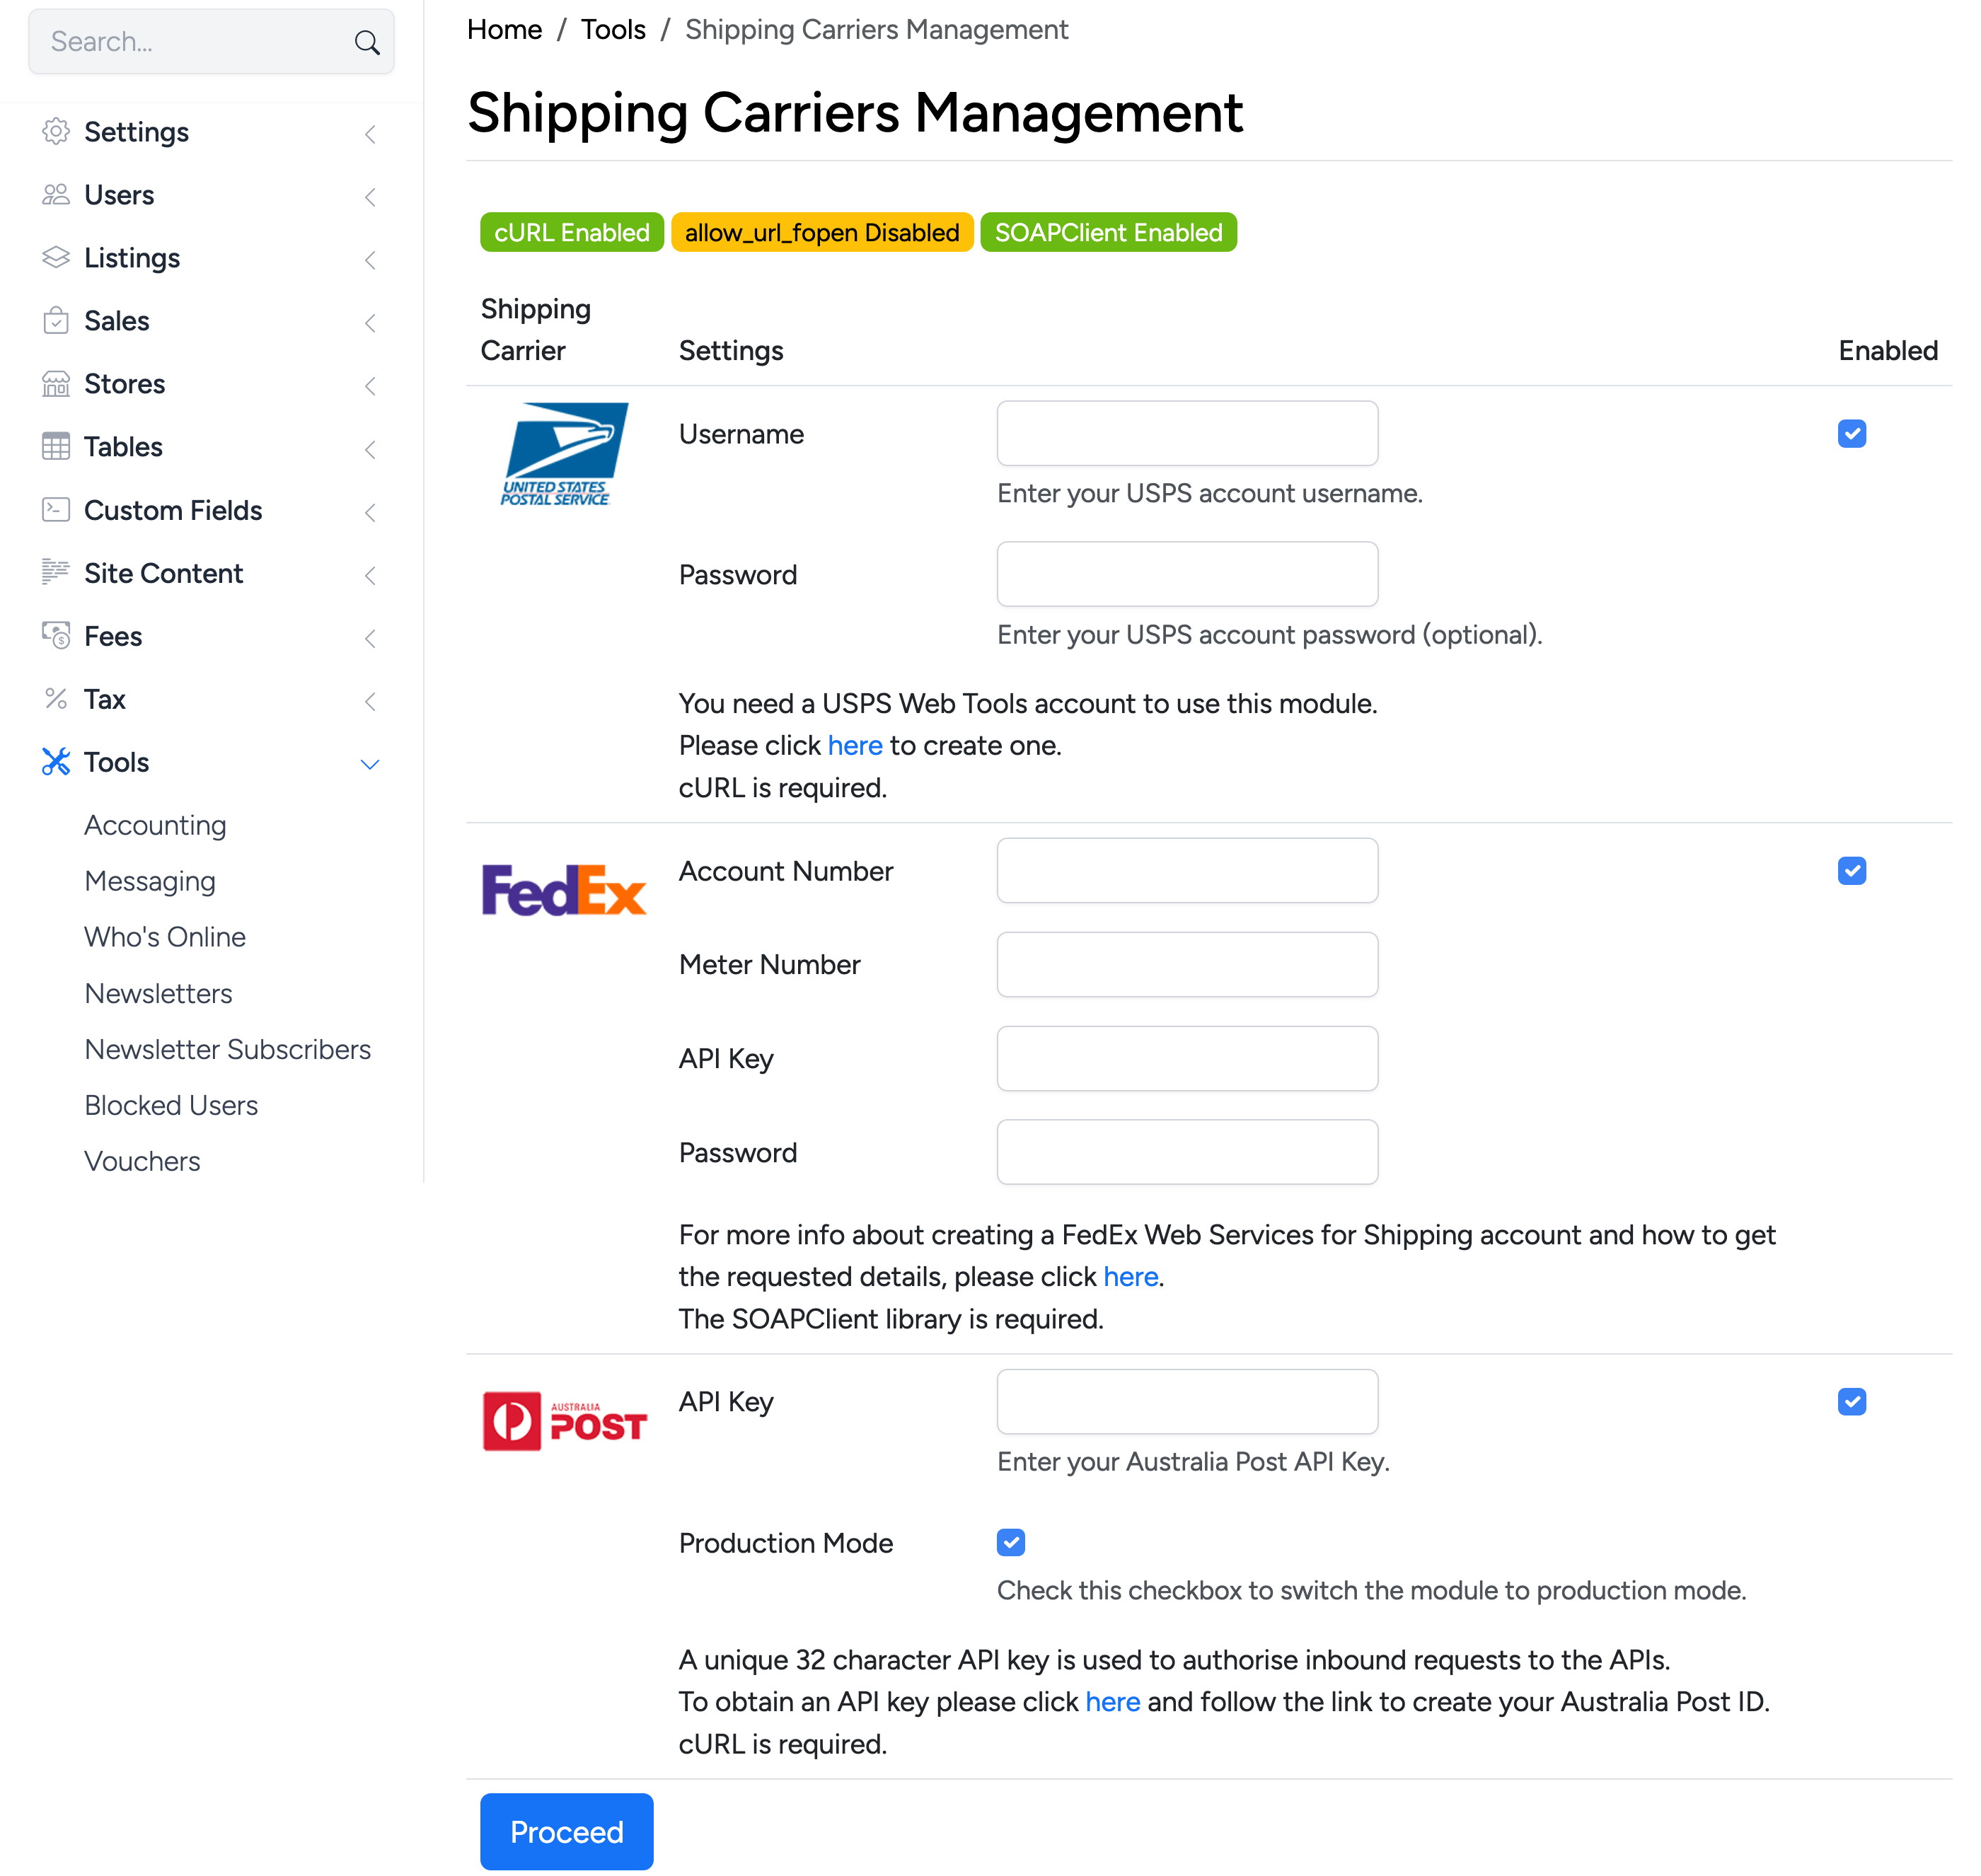Open Who's Online page
The image size is (1981, 1876).
pos(165,937)
